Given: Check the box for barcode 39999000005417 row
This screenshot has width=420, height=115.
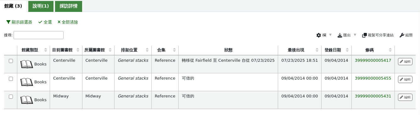Looking at the screenshot, I should (11, 61).
